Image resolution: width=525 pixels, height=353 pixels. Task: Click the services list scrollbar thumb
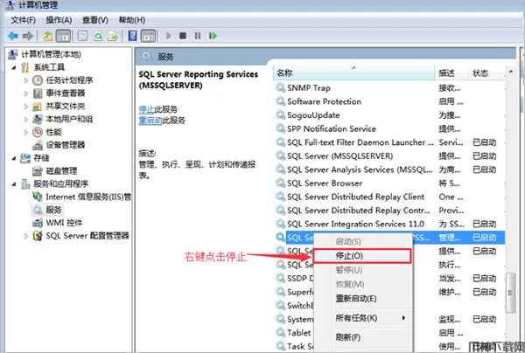511,293
